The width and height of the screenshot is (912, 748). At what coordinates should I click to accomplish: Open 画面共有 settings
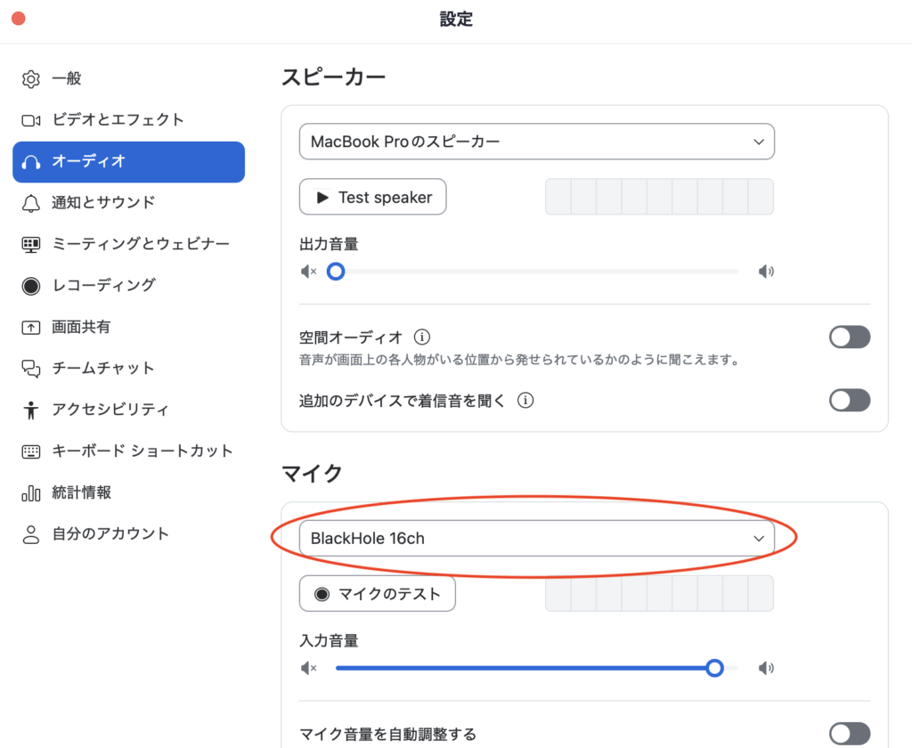pos(128,328)
